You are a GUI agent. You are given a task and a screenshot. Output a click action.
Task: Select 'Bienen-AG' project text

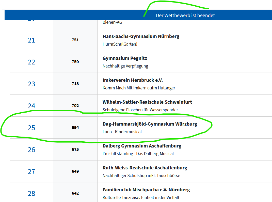coord(112,22)
